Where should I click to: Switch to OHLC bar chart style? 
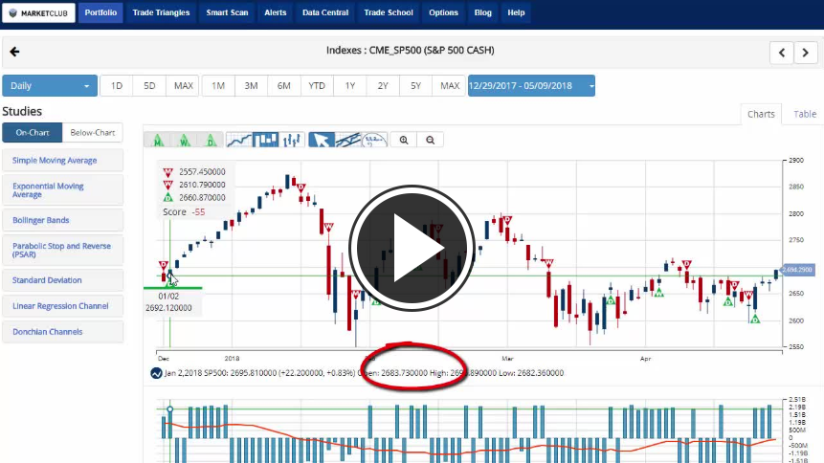point(292,140)
